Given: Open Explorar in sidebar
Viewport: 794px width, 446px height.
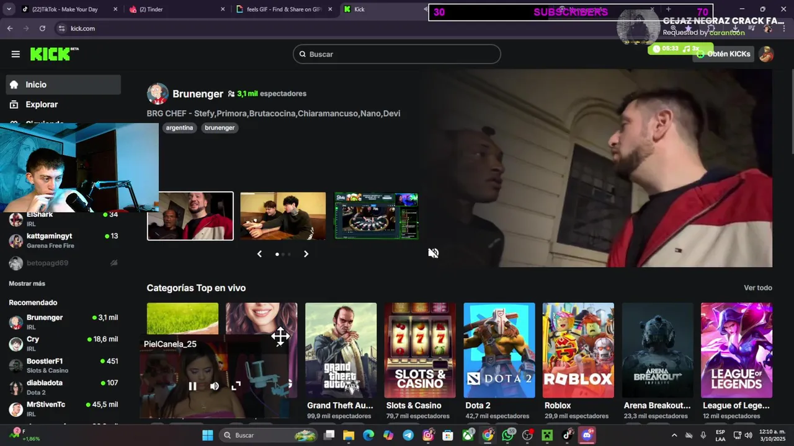Looking at the screenshot, I should (x=63, y=105).
